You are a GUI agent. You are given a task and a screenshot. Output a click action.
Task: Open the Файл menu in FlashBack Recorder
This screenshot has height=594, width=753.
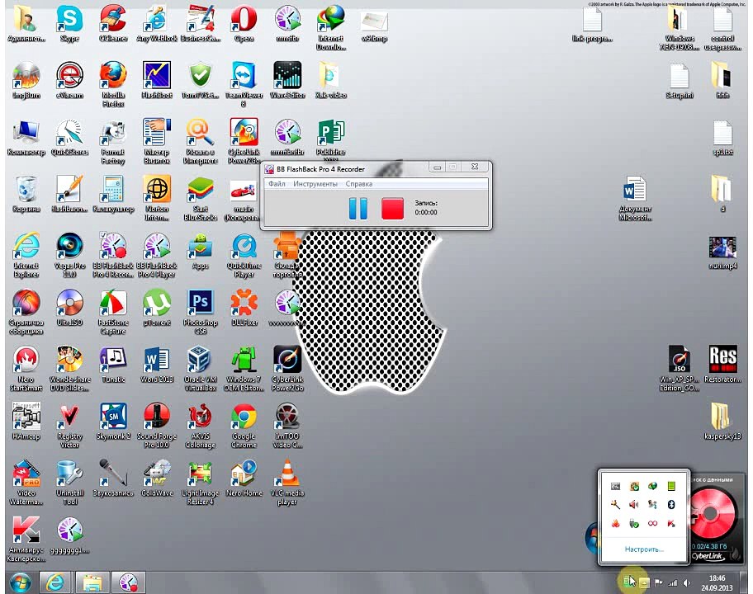277,184
